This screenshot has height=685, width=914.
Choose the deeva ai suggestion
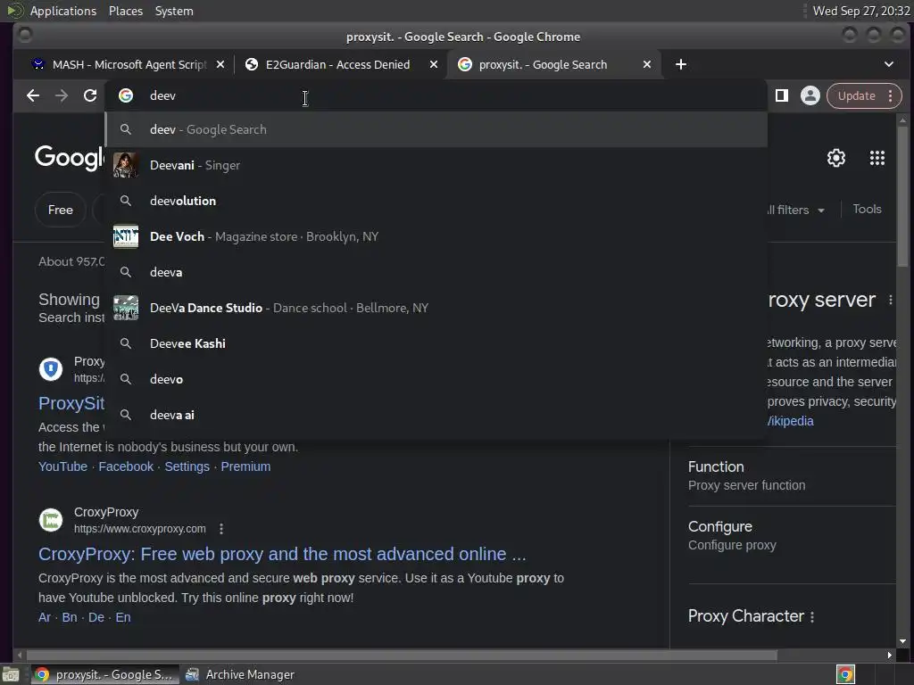tap(436, 415)
